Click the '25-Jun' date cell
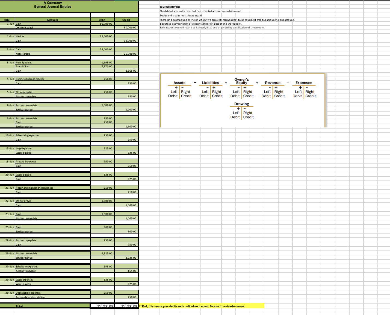 coord(7,227)
